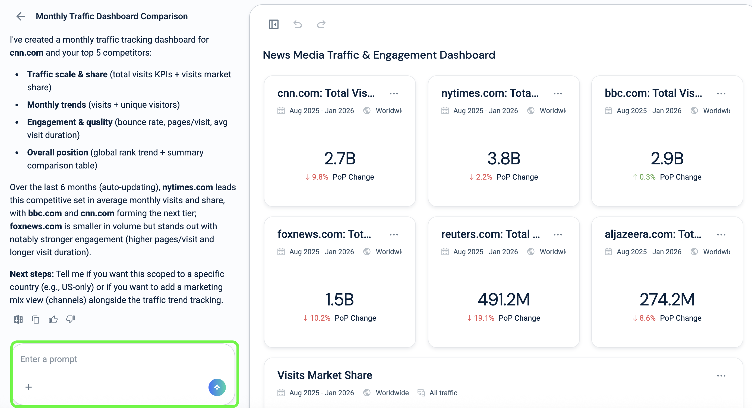Click the aljazeera.com: Tot... card title
Screen dimensions: 752x408
(653, 234)
